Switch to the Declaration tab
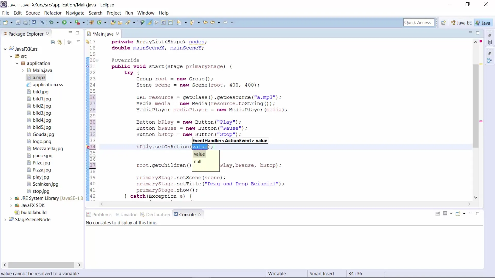This screenshot has width=495, height=278. click(x=155, y=214)
